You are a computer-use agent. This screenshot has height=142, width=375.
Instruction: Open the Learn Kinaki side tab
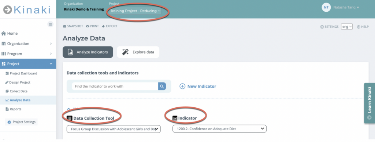pyautogui.click(x=369, y=103)
